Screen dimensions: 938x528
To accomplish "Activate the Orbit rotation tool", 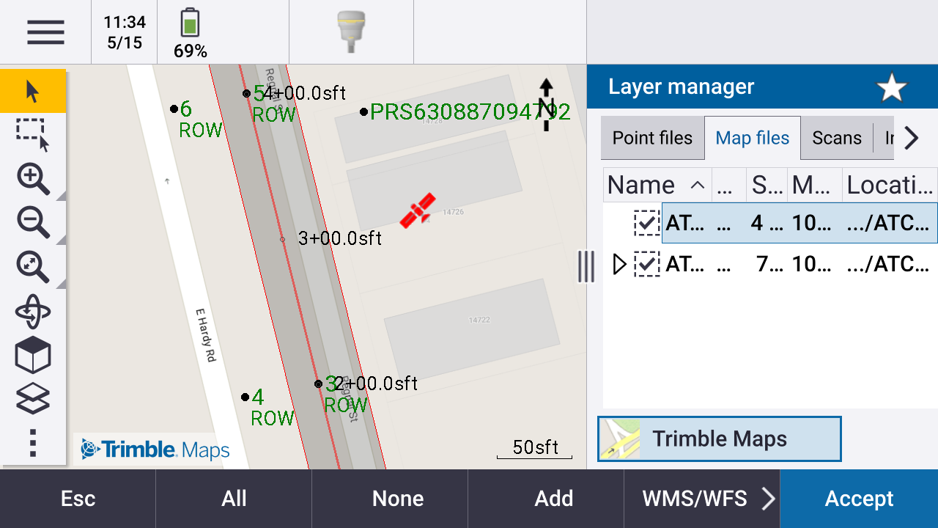I will 32,311.
